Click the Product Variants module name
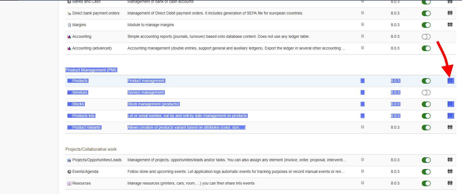The image size is (462, 194). [x=86, y=127]
